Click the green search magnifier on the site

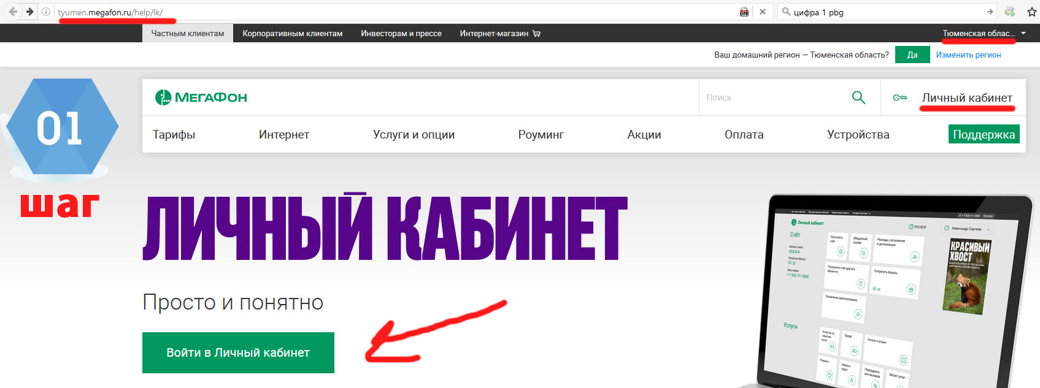pos(858,97)
